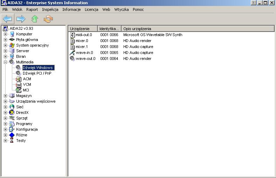The width and height of the screenshot is (276, 178).
Task: Click the green Up arrow toolbar icon
Action: (35, 19)
